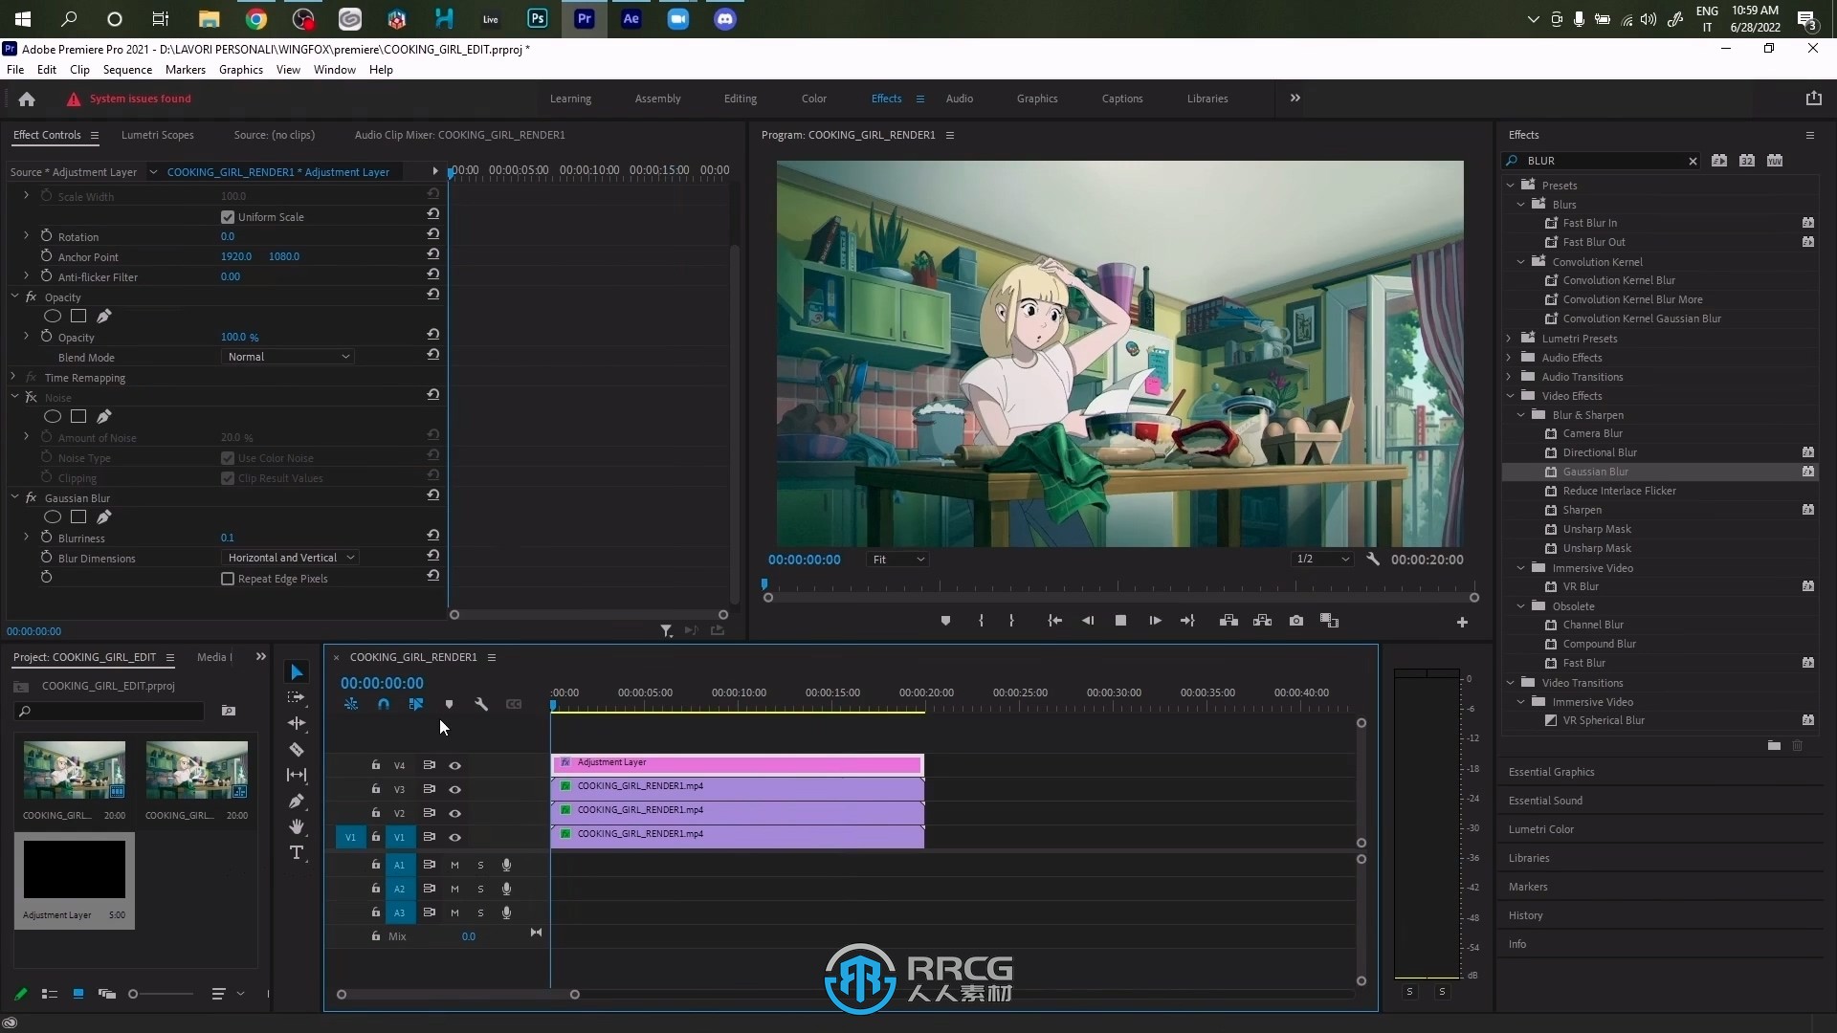Viewport: 1837px width, 1033px height.
Task: Expand Time Remapping property
Action: [13, 378]
